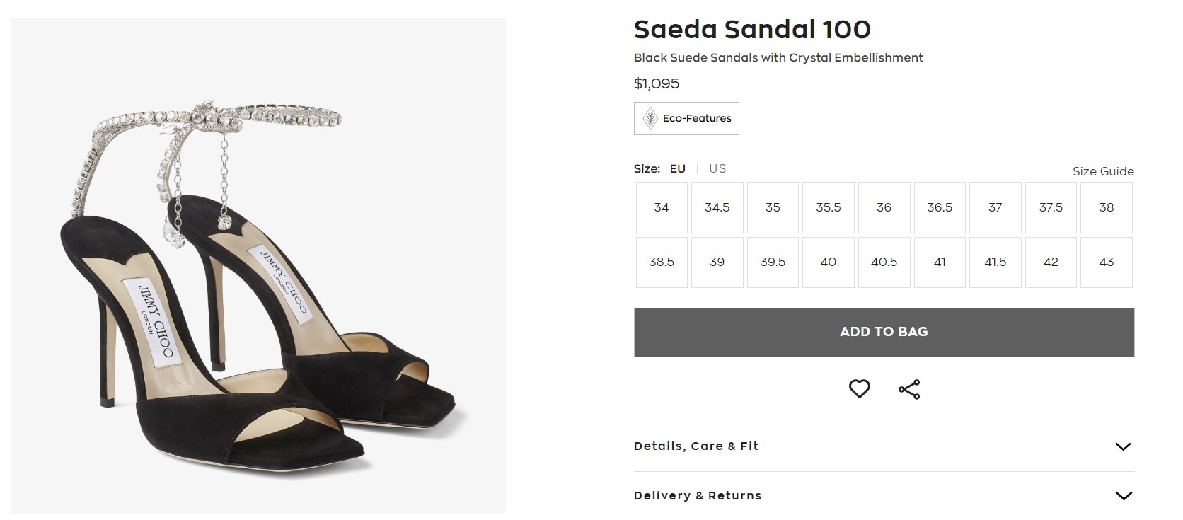The height and width of the screenshot is (520, 1183).
Task: Choose size 40.5
Action: click(884, 262)
